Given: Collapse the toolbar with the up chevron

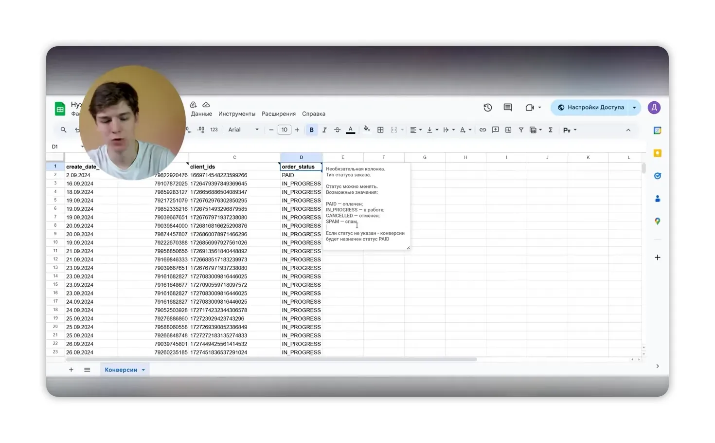Looking at the screenshot, I should [x=628, y=130].
